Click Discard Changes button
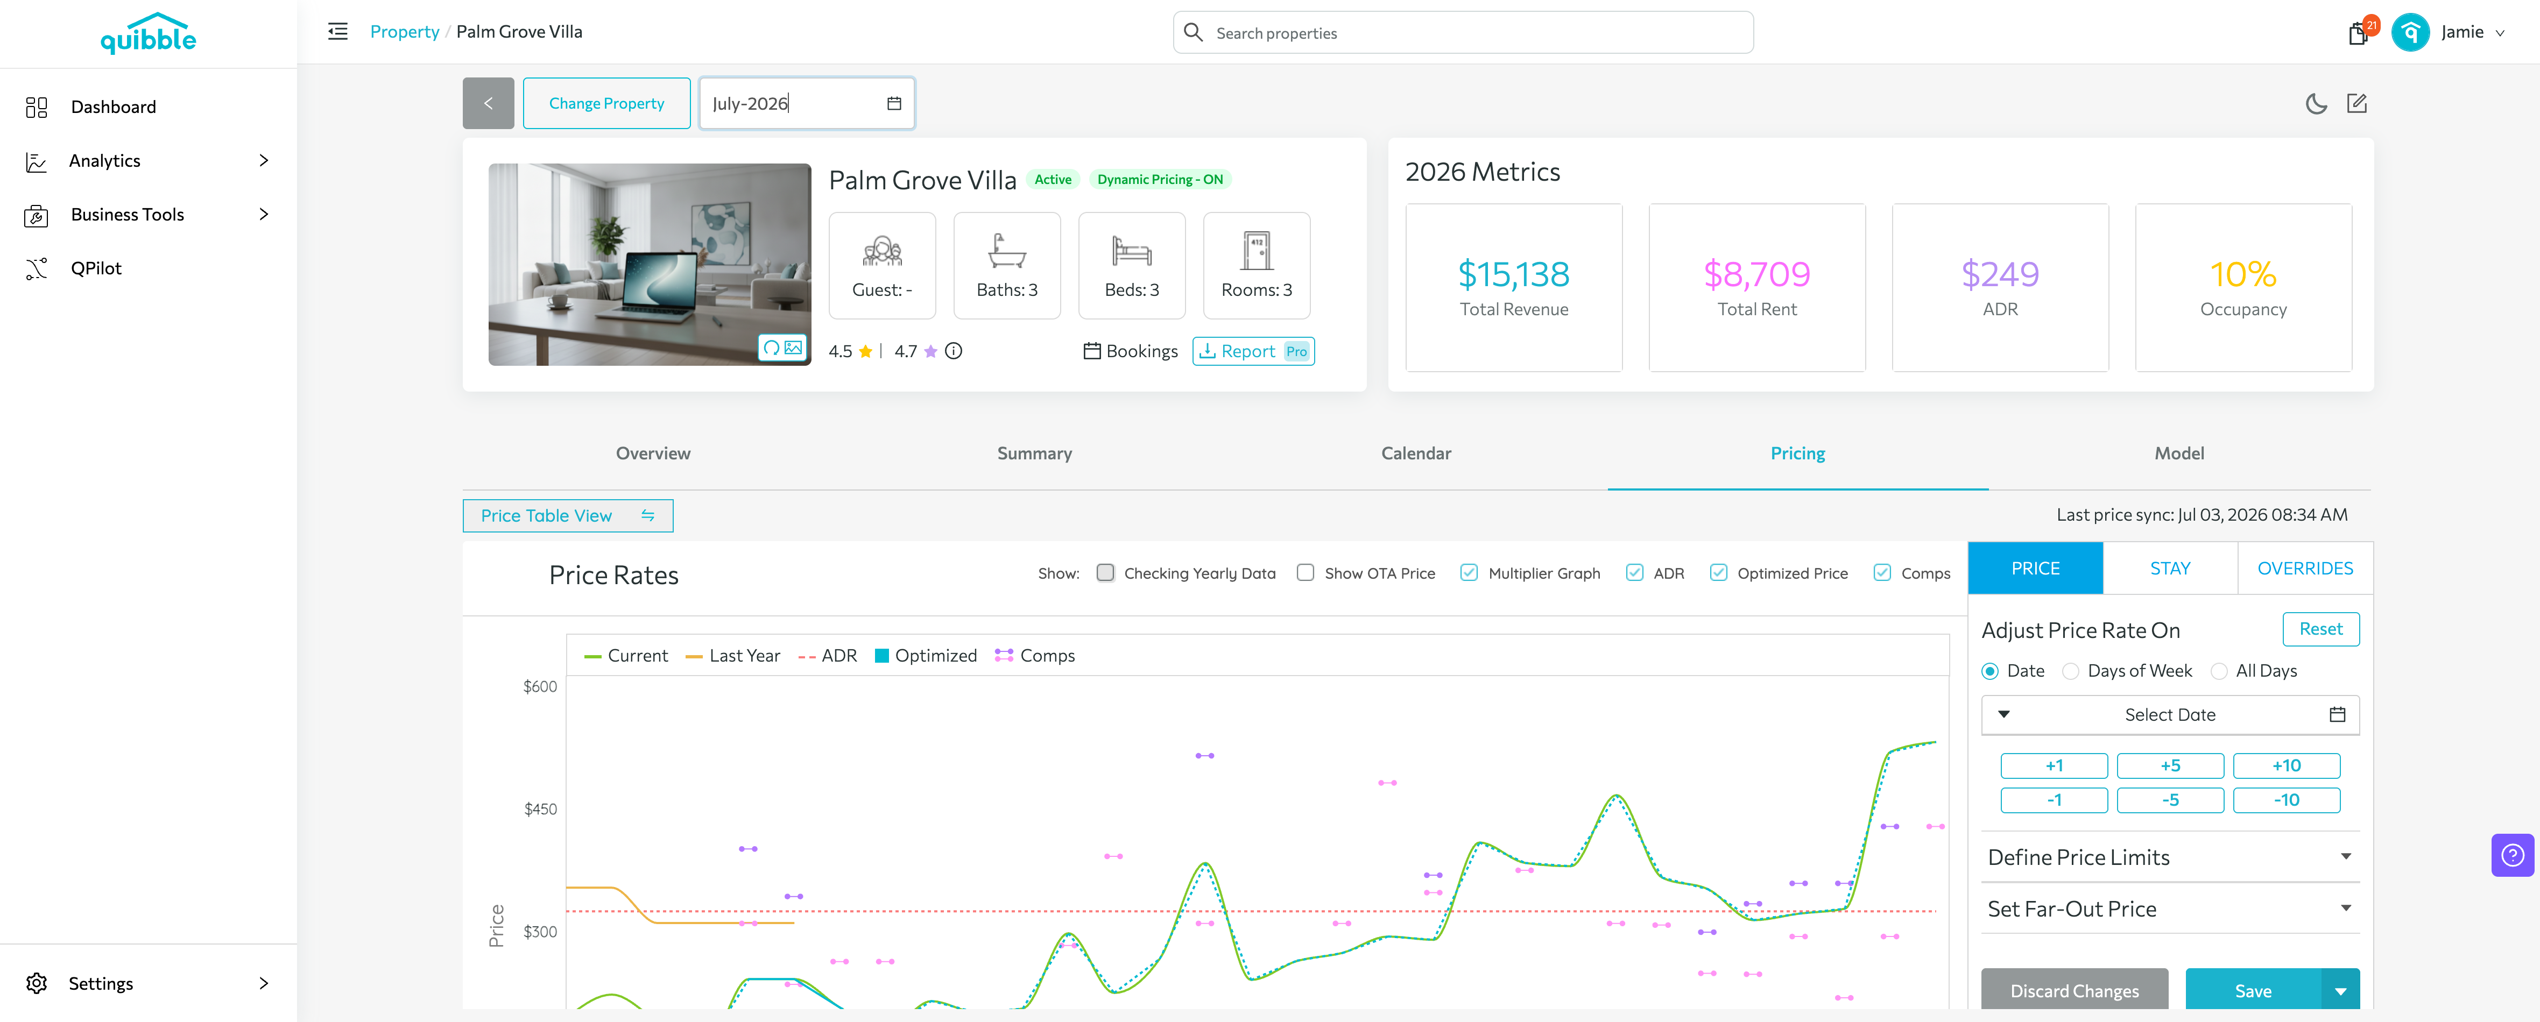The image size is (2540, 1022). tap(2075, 990)
